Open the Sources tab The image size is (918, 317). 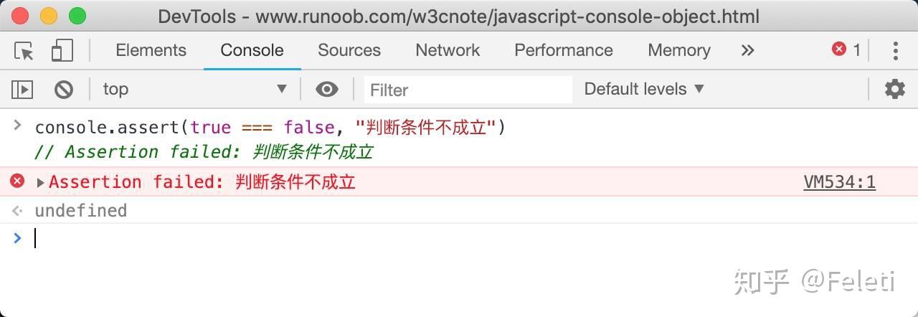point(349,50)
